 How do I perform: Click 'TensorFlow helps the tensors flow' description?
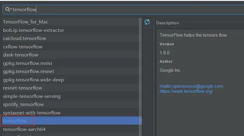[193, 35]
